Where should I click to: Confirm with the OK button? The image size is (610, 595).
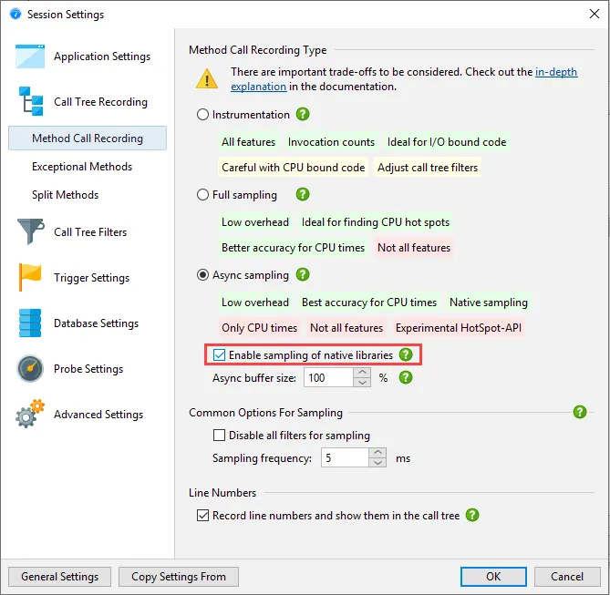click(493, 576)
